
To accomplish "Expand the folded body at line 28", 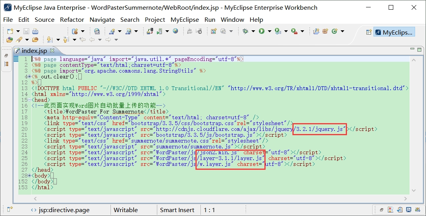I will point(30,176).
